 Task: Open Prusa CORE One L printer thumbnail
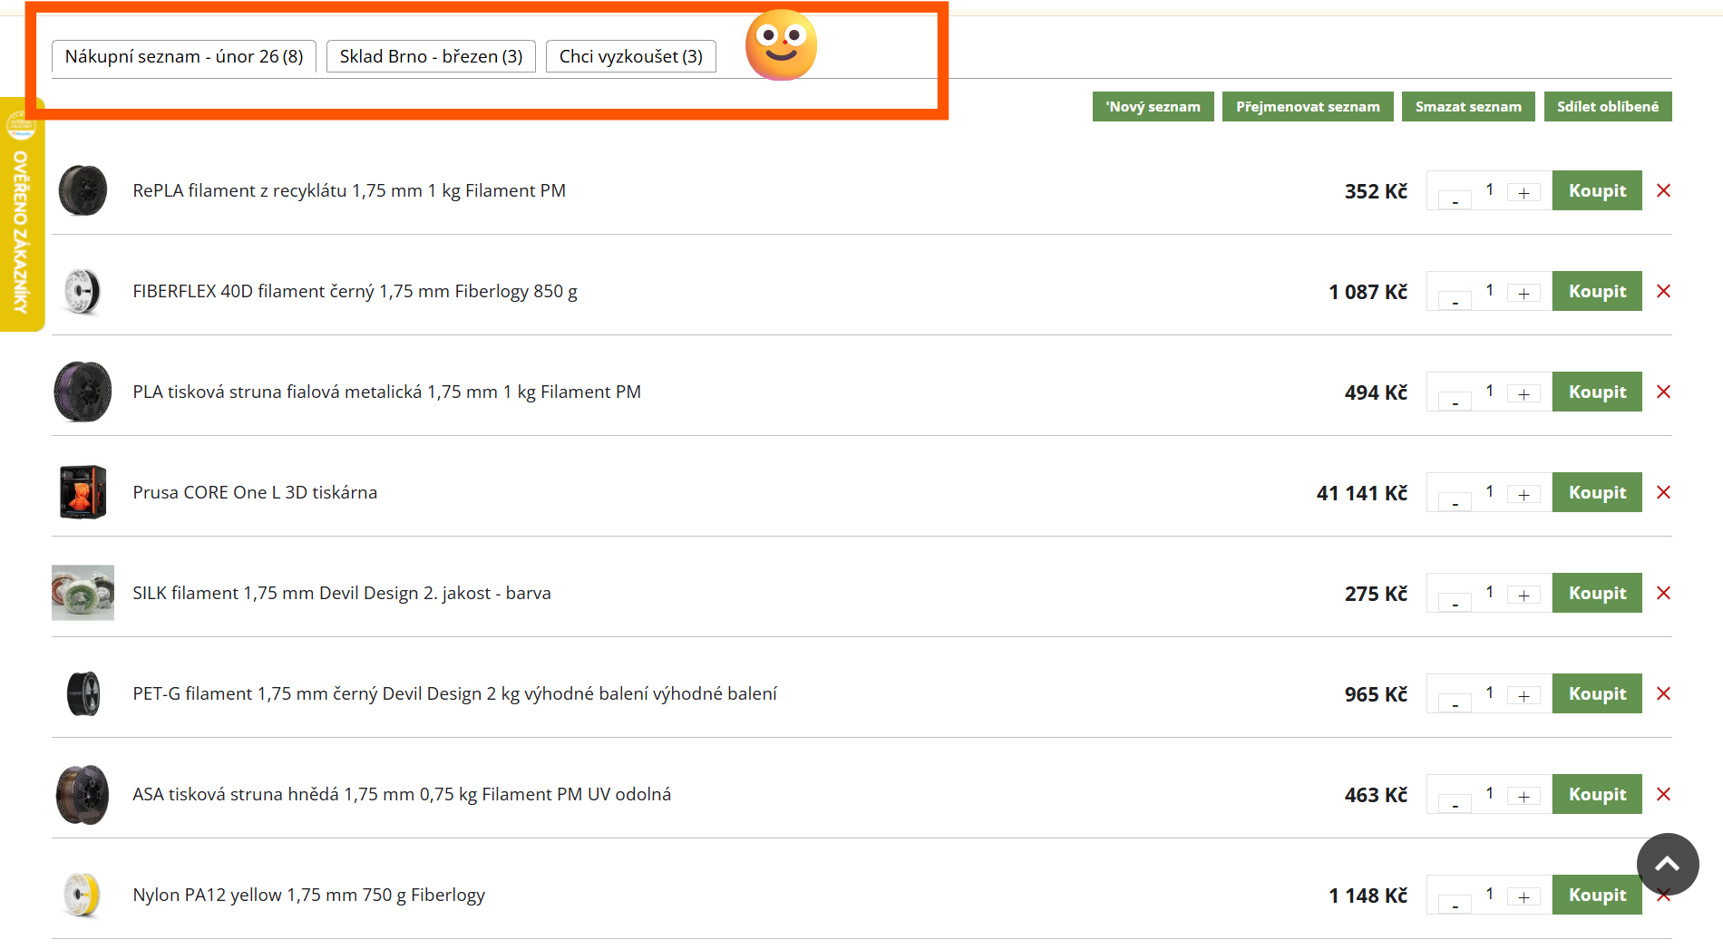pyautogui.click(x=83, y=492)
